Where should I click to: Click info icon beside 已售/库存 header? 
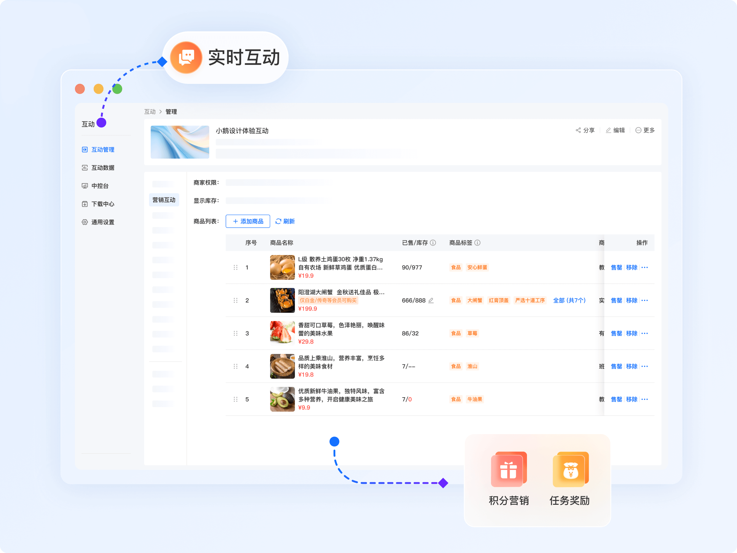(x=433, y=243)
